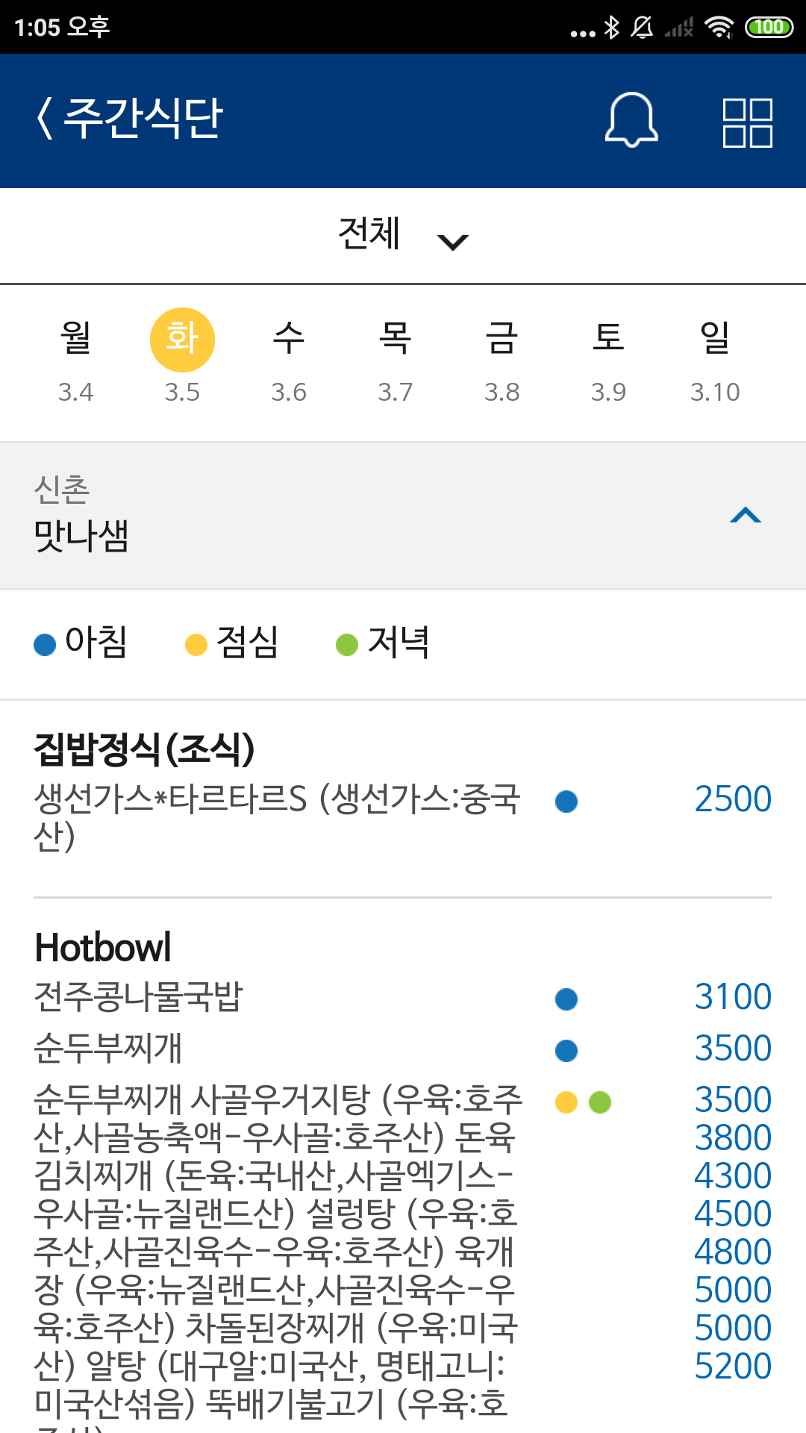Screen dimensions: 806x1433
Task: Select Friday 3.8 tab
Action: pyautogui.click(x=502, y=360)
